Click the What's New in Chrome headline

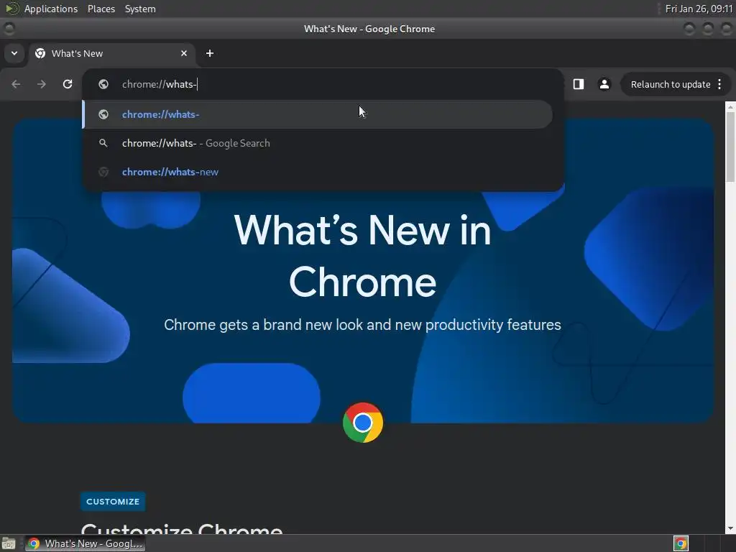pyautogui.click(x=362, y=256)
